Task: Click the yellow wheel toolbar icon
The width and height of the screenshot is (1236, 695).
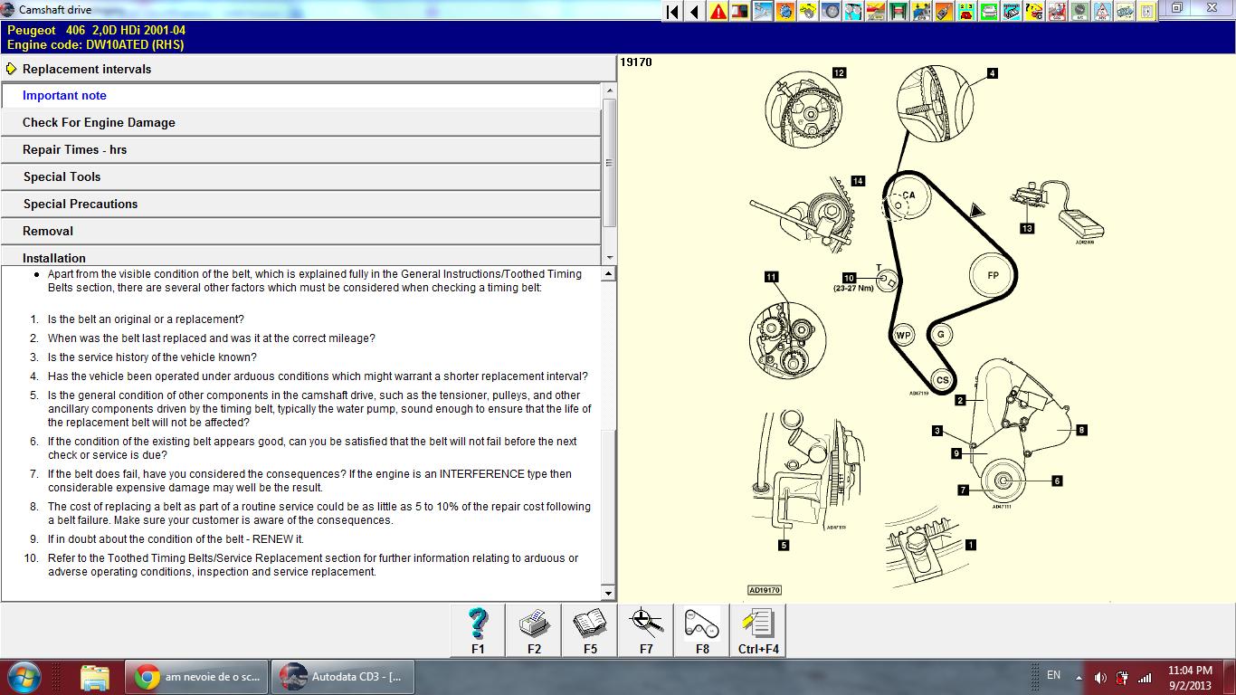Action: (x=808, y=12)
